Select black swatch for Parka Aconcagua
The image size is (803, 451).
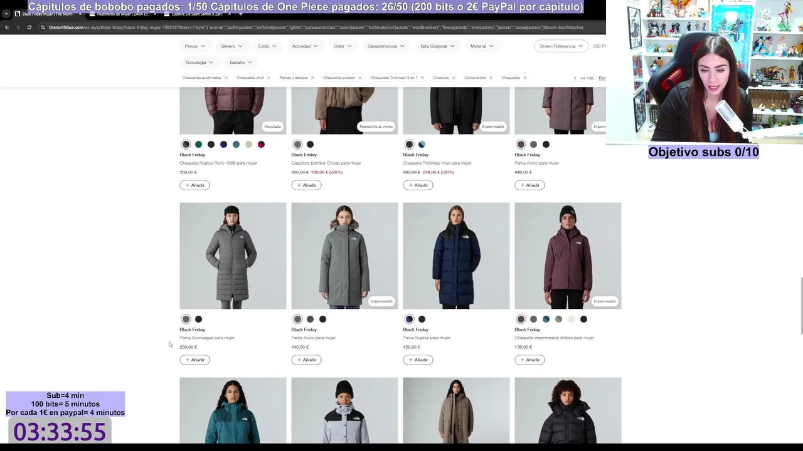(198, 319)
